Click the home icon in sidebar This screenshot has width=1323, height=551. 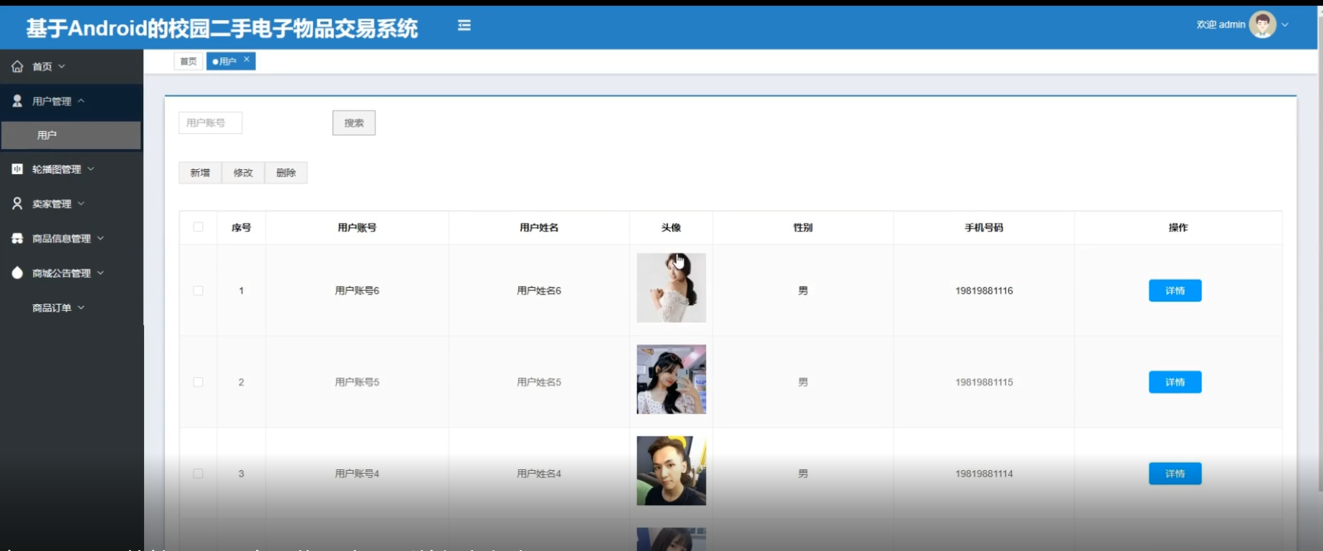tap(17, 67)
